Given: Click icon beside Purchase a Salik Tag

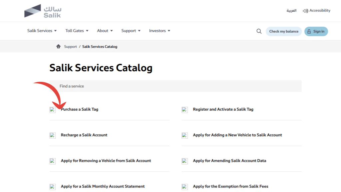Looking at the screenshot, I should point(53,110).
